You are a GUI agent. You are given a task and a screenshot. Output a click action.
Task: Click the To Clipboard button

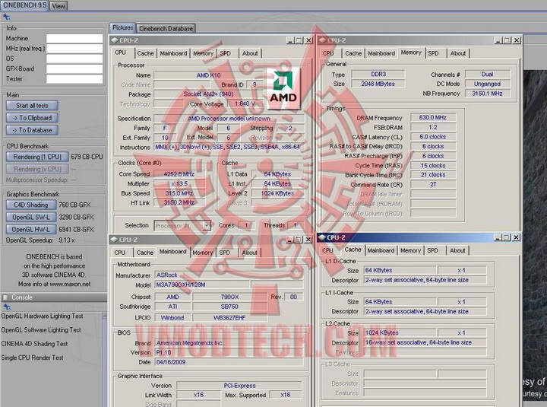(32, 118)
